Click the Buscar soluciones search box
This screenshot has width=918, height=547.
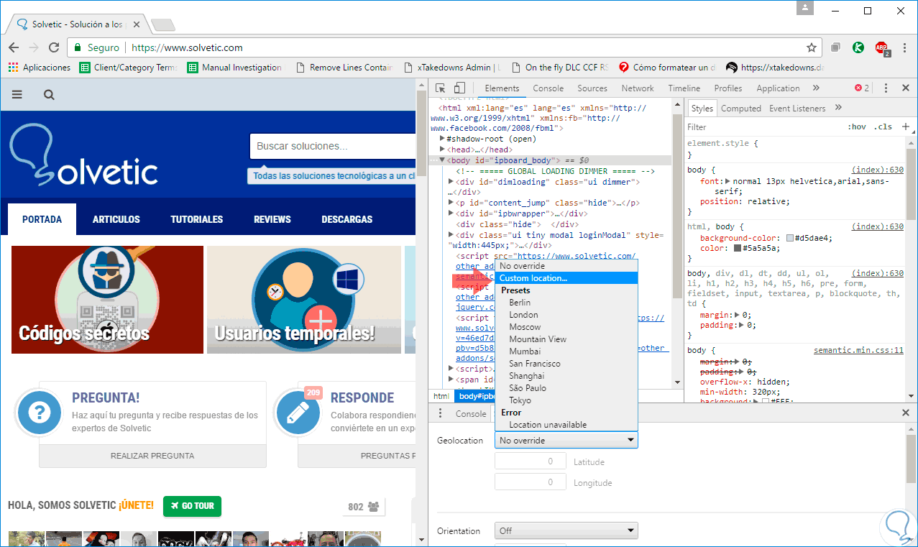(x=334, y=147)
